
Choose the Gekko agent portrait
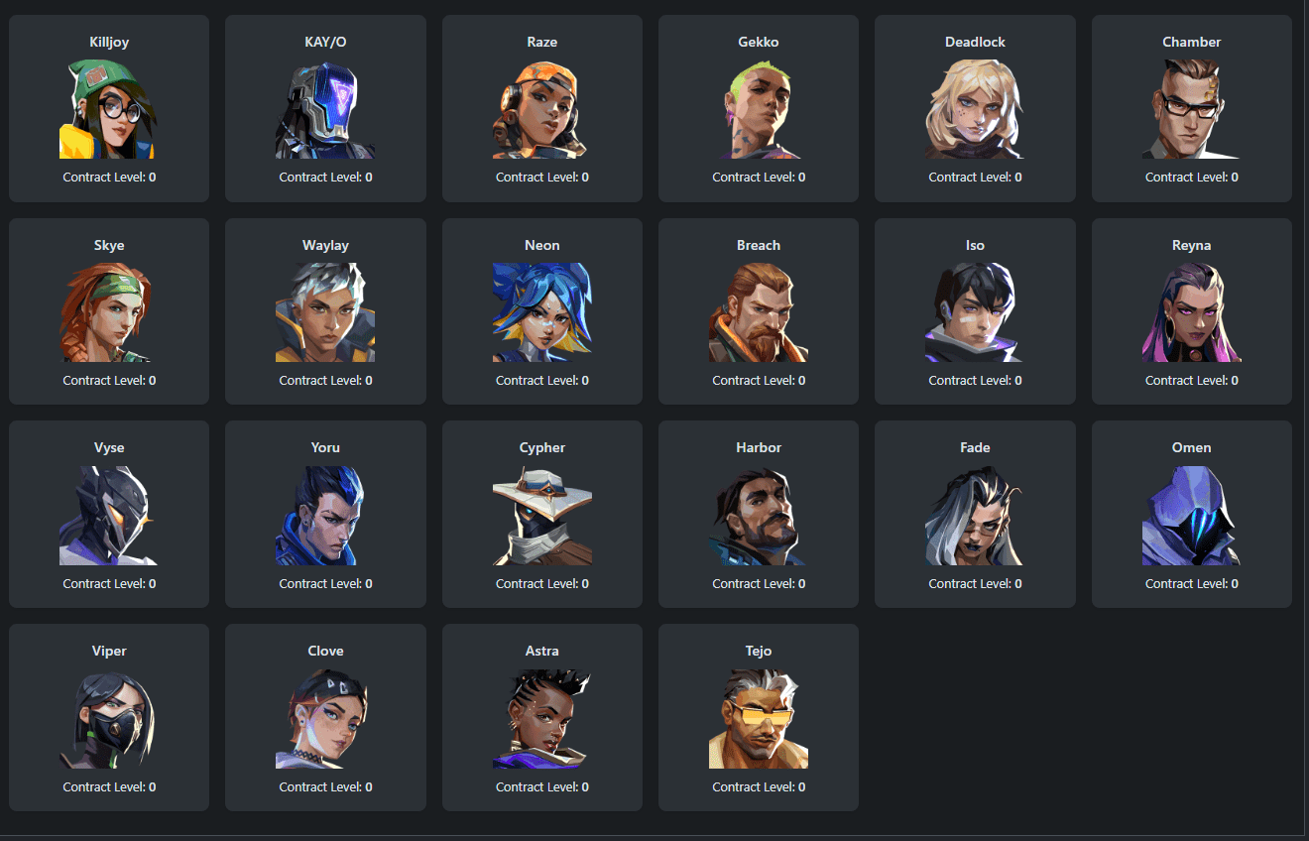[759, 109]
